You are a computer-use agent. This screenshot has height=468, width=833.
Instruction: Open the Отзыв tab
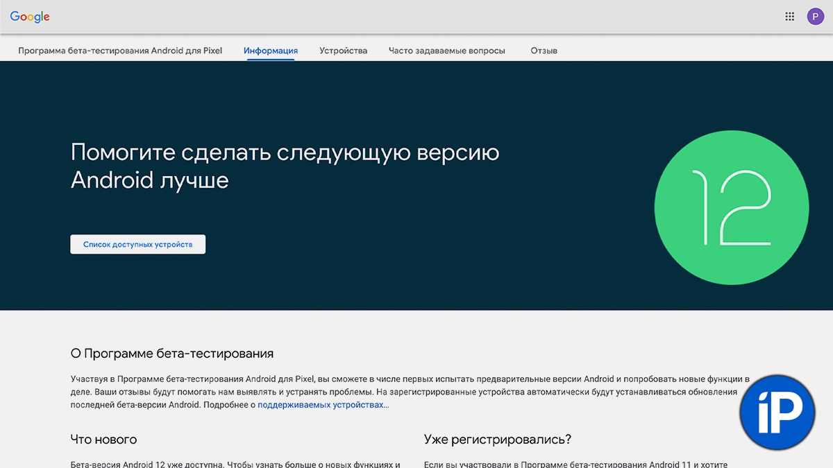click(544, 51)
